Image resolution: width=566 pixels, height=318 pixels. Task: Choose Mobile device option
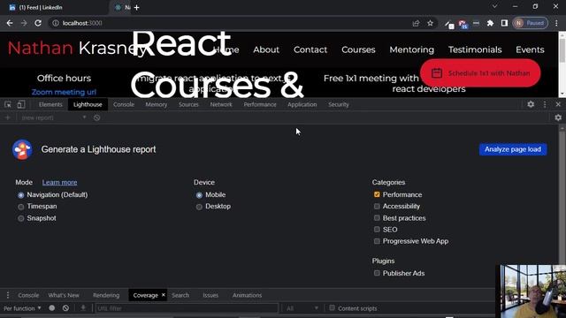point(199,195)
